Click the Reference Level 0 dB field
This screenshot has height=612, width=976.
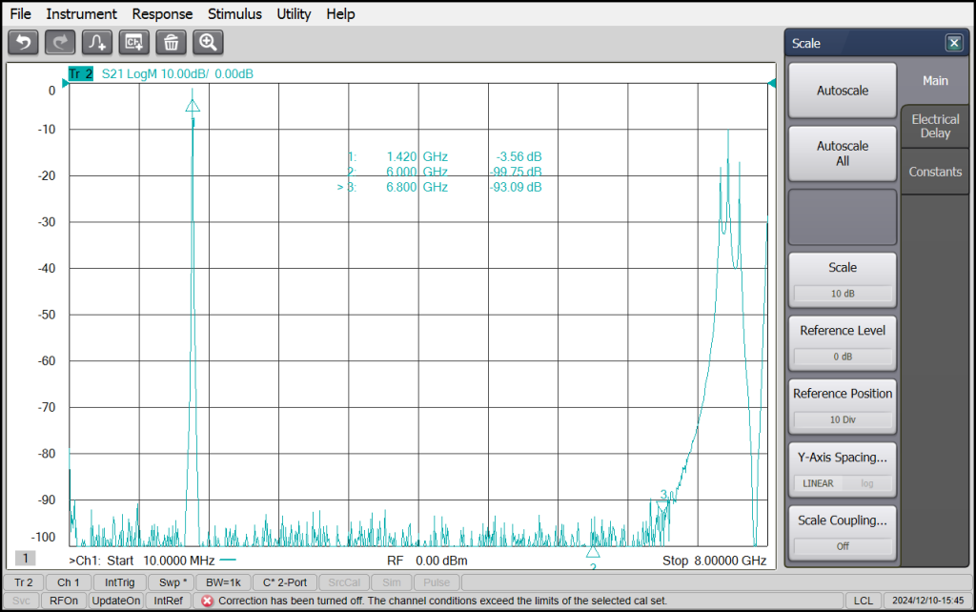click(x=843, y=357)
